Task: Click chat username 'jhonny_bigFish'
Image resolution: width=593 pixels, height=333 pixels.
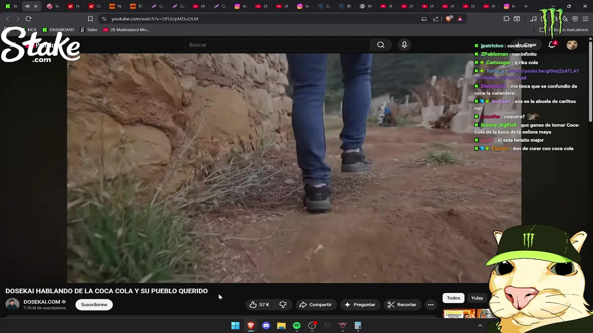Action: click(498, 125)
